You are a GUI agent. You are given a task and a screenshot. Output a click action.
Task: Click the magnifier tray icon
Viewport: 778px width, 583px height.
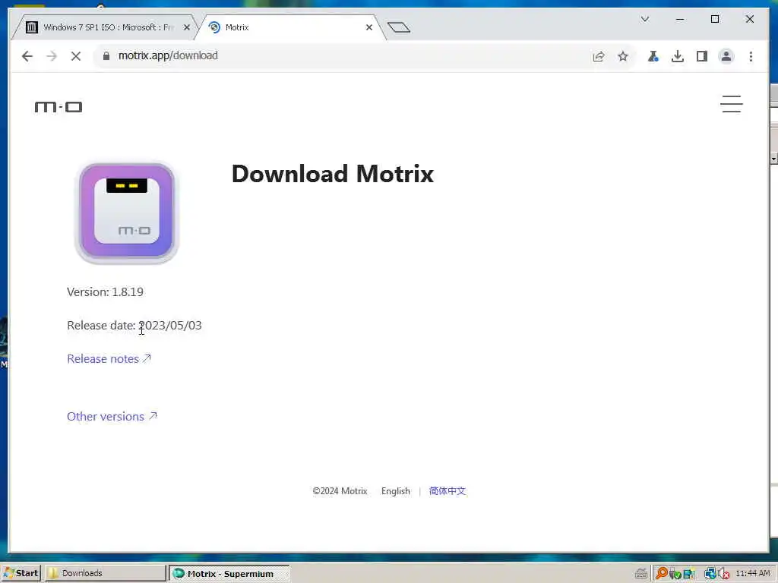click(661, 573)
